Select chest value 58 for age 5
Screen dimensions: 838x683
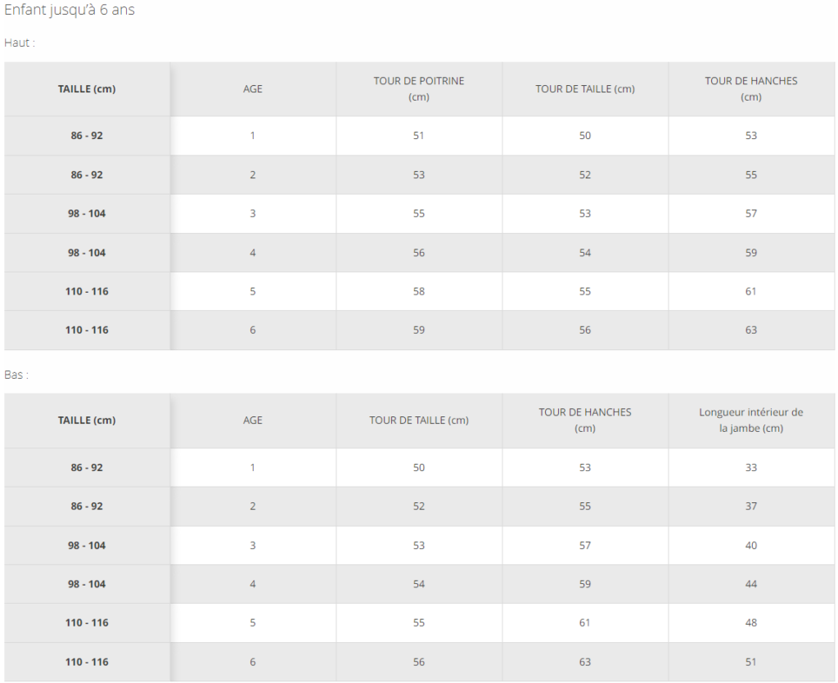pos(418,291)
